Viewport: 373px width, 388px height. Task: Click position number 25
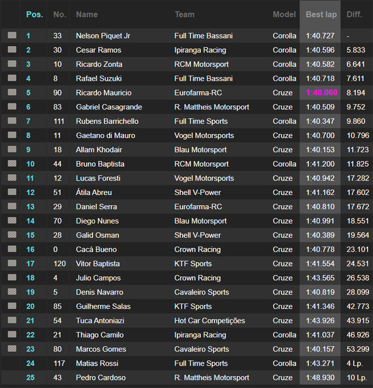tap(30, 378)
